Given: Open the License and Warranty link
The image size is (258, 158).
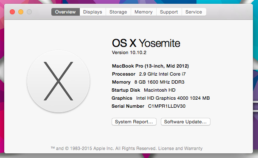Looking at the screenshot, I should 180,148.
